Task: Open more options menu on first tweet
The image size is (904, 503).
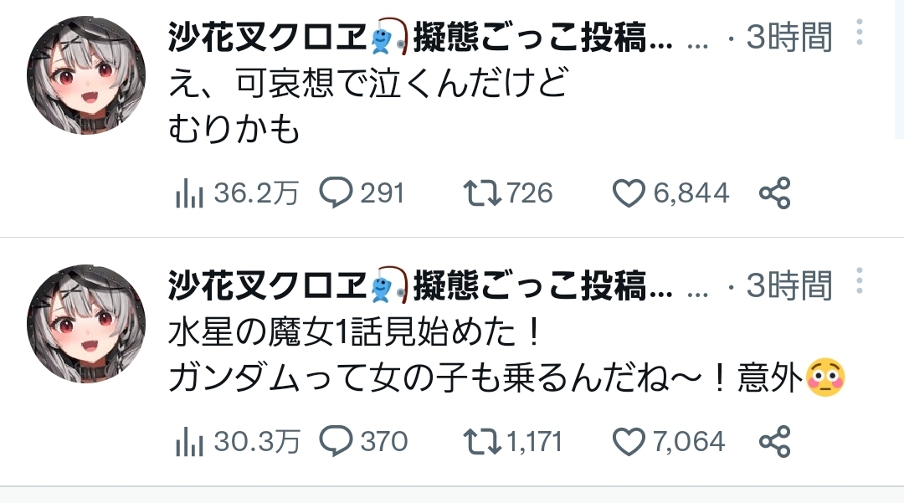Action: tap(859, 33)
